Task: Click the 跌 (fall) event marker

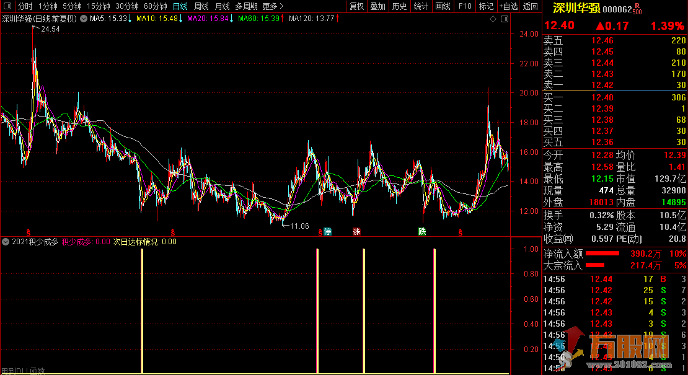Action: pyautogui.click(x=421, y=232)
